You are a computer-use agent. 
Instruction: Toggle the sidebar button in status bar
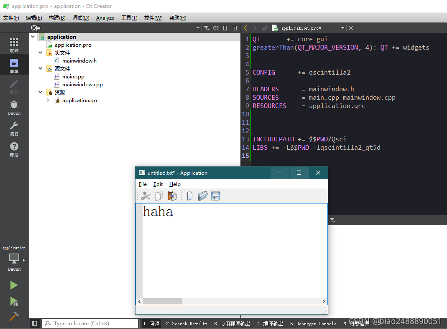point(34,323)
